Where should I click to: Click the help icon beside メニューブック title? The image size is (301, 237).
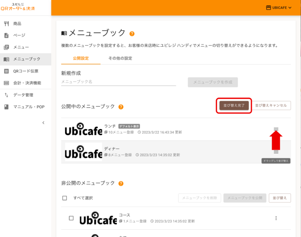[x=132, y=34]
